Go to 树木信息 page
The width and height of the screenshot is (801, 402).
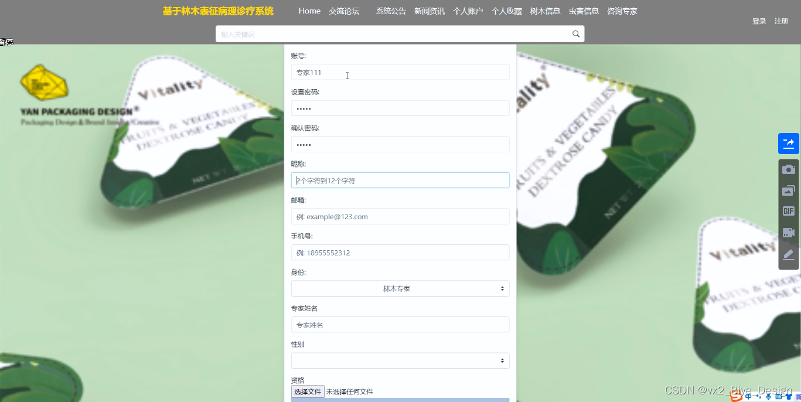pos(546,11)
